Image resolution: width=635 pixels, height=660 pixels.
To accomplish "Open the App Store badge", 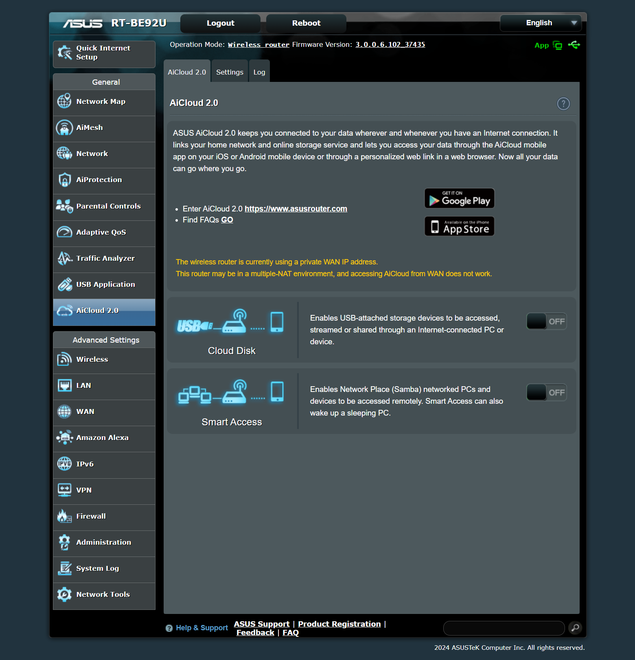I will [x=460, y=227].
